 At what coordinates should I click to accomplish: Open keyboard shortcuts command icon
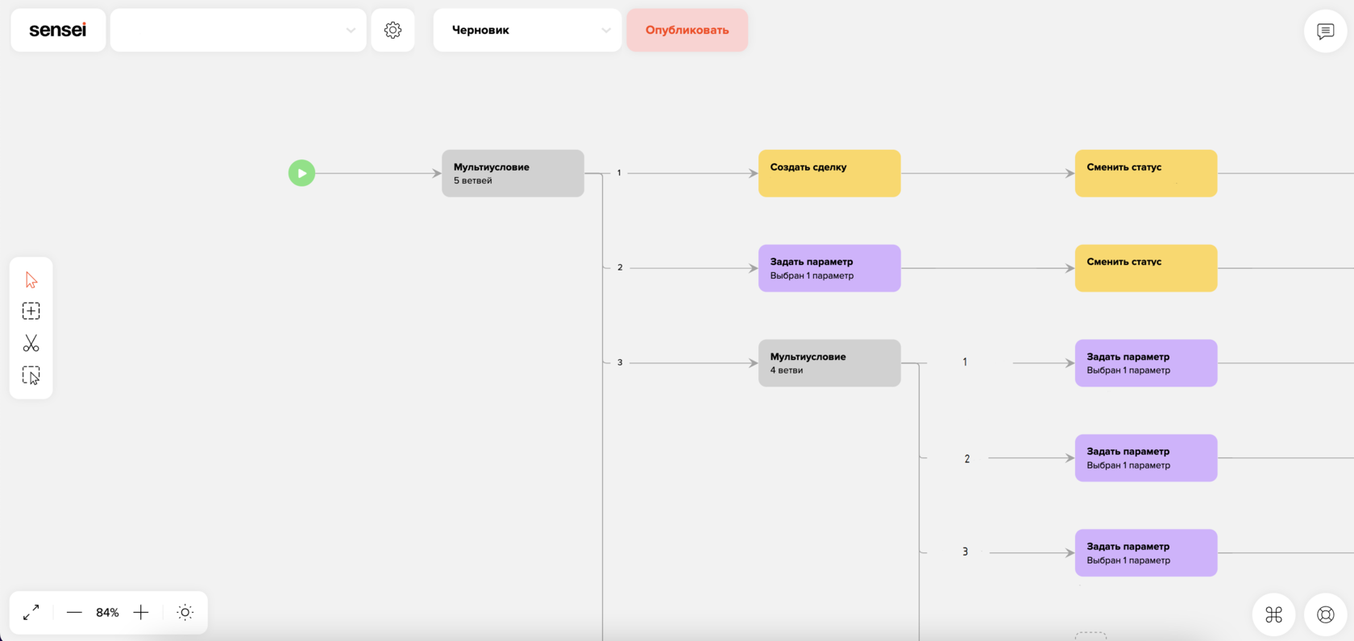[x=1273, y=614]
